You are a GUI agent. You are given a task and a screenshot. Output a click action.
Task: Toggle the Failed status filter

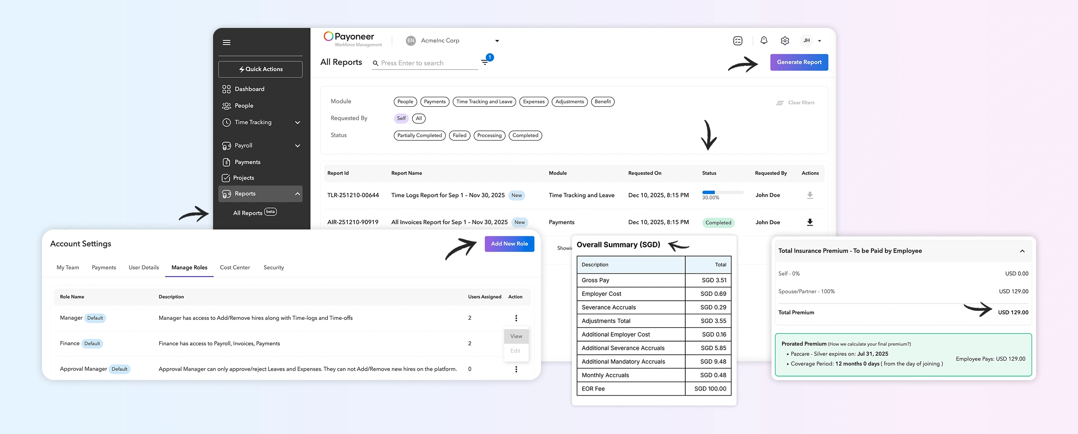click(460, 136)
